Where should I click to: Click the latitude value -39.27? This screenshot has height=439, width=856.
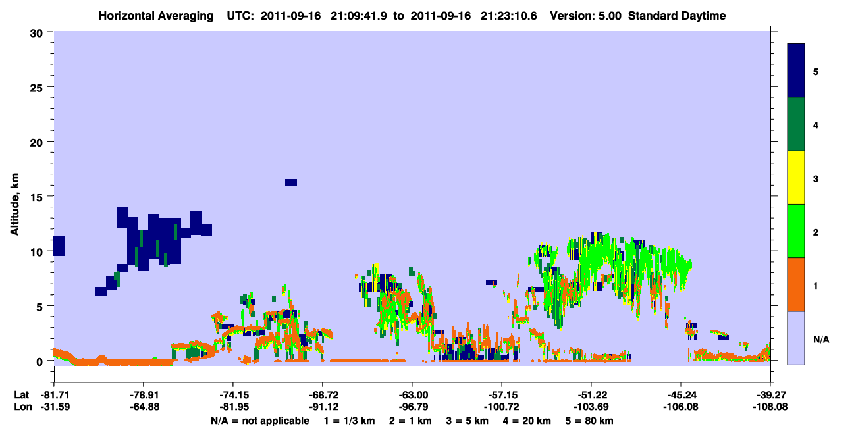pos(770,395)
